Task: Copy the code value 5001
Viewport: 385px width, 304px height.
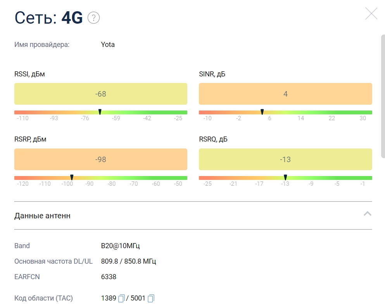Action: 151,298
